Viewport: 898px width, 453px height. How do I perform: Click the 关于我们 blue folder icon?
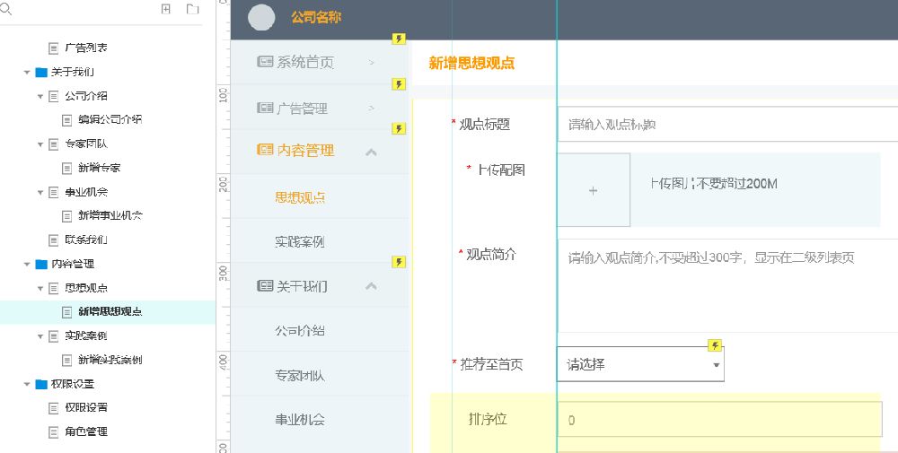pyautogui.click(x=41, y=72)
